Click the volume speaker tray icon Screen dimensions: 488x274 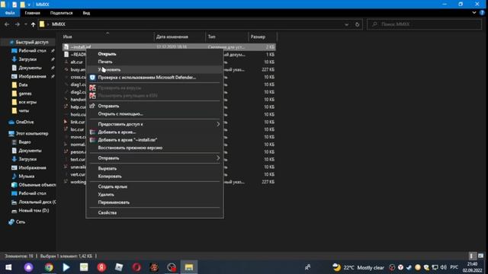pos(444,267)
